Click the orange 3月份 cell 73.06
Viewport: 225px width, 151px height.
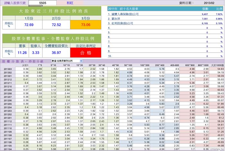[86, 25]
